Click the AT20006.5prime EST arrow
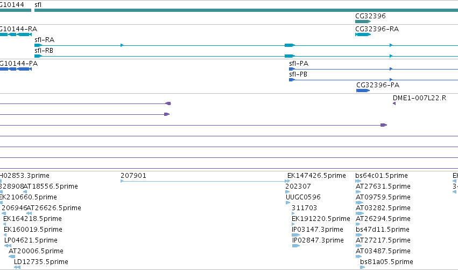The image size is (458, 270). point(12,257)
